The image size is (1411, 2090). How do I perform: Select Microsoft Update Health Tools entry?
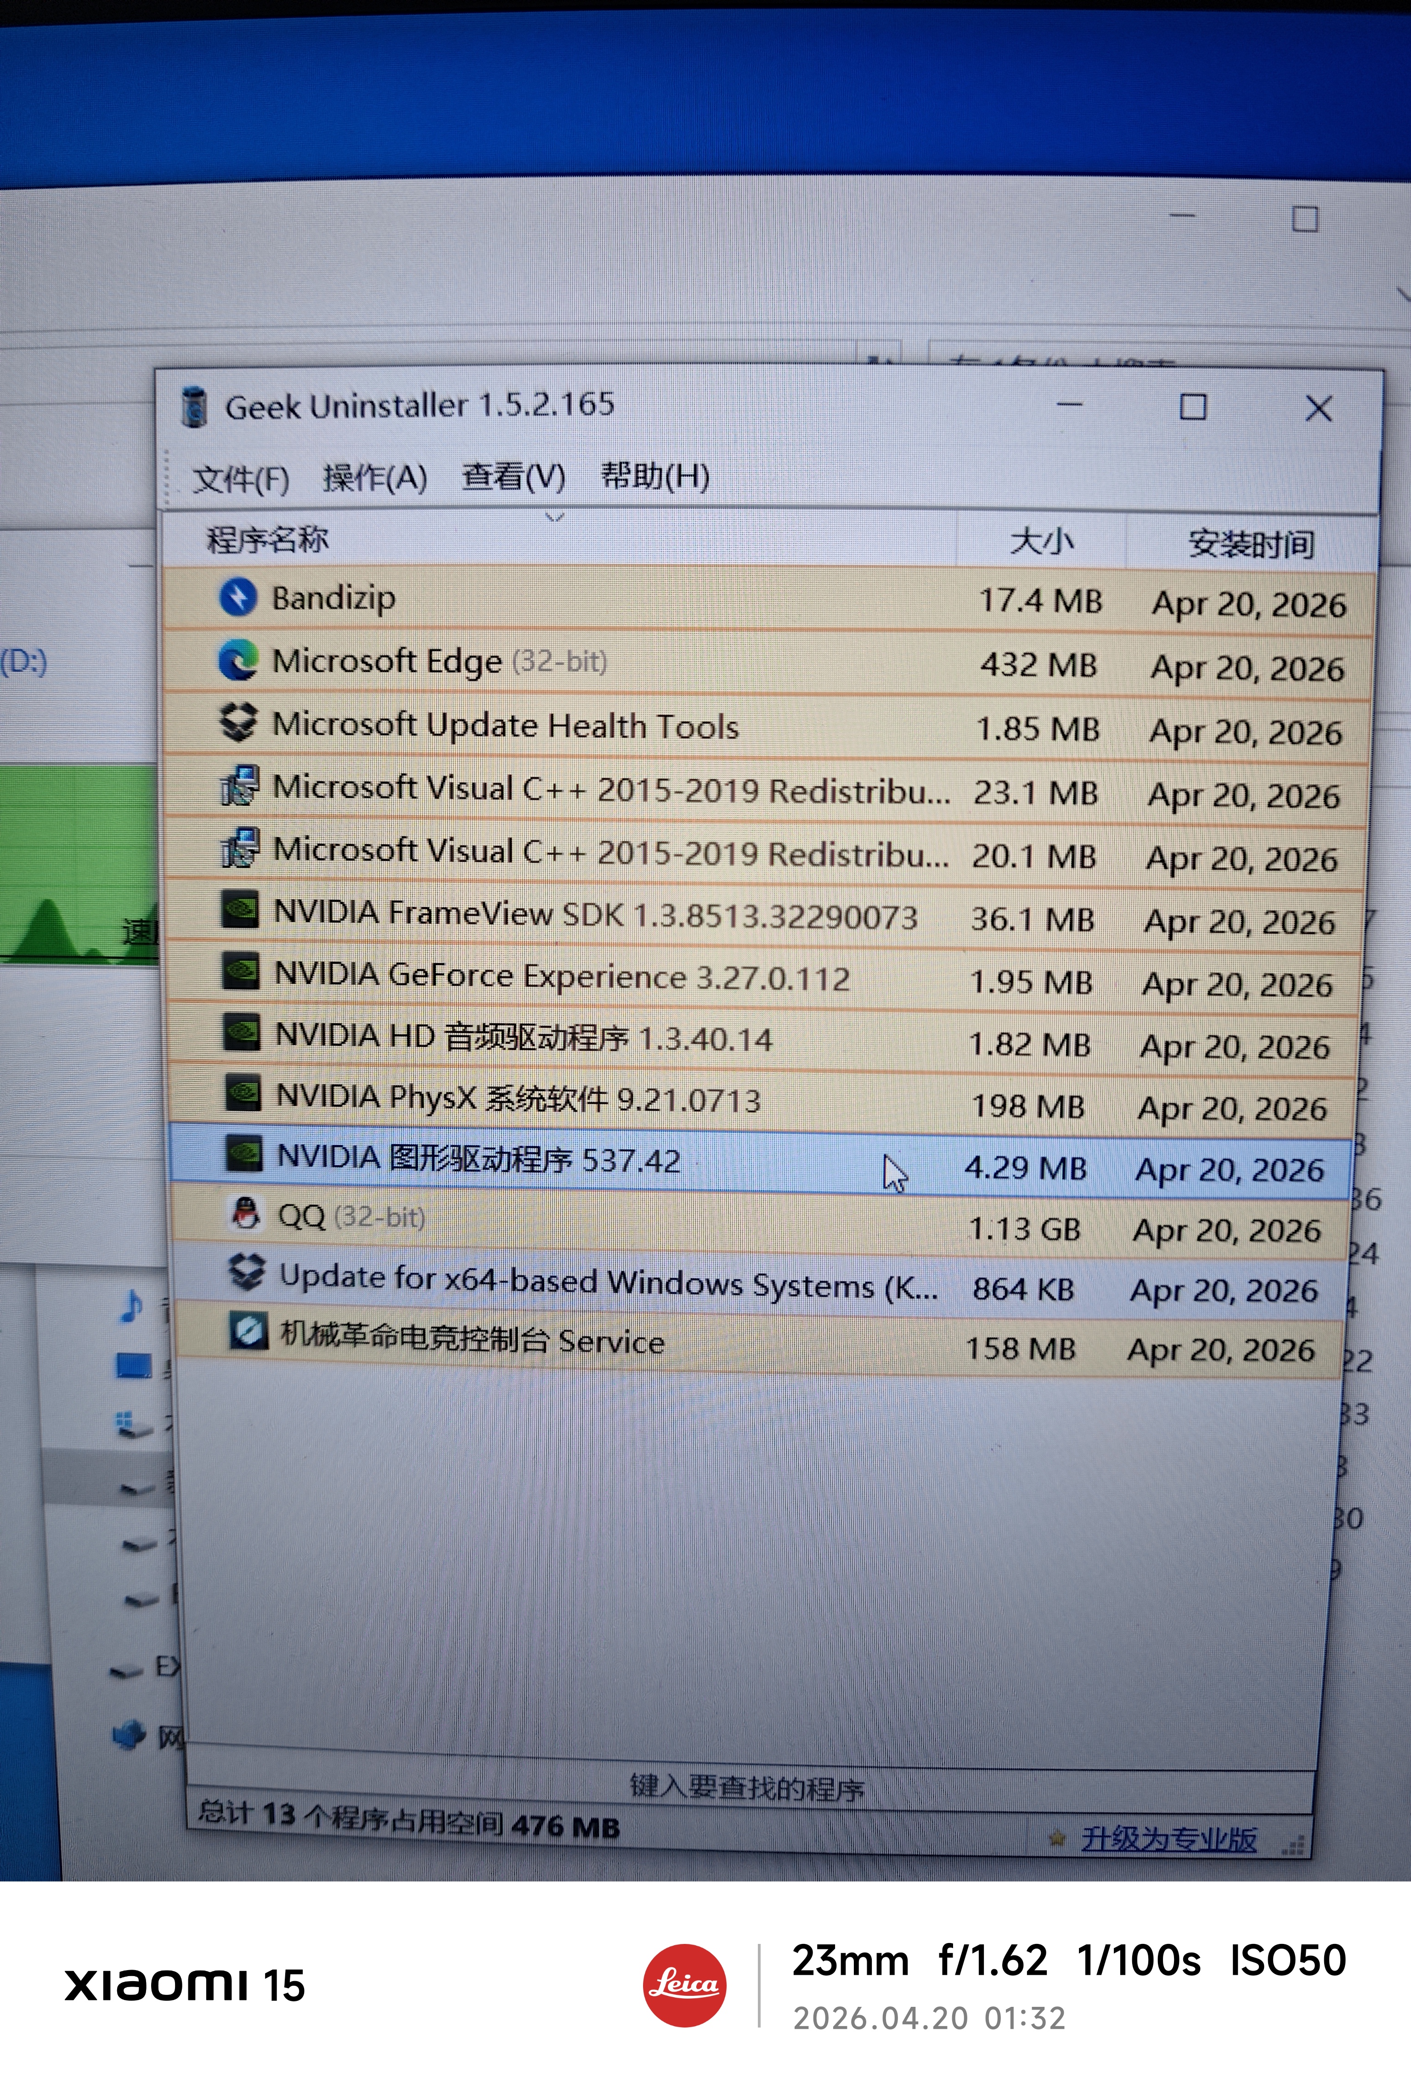point(505,725)
